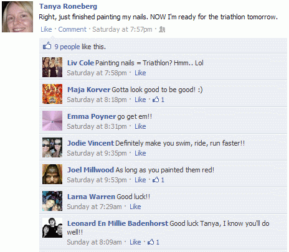This screenshot has height=252, width=289.
Task: Click thumbs-up icon next to 9 people
Action: (x=47, y=46)
